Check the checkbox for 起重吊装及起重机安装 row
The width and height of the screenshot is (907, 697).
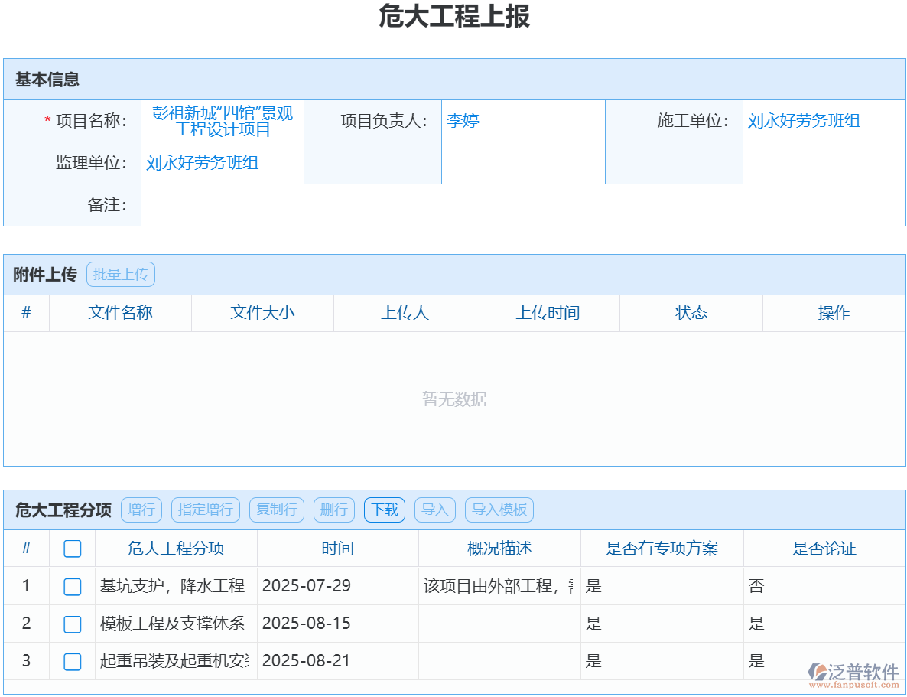tap(72, 660)
